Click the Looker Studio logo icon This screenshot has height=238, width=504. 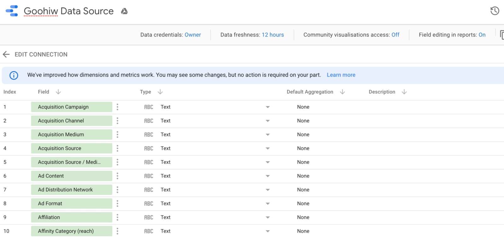[x=12, y=11]
